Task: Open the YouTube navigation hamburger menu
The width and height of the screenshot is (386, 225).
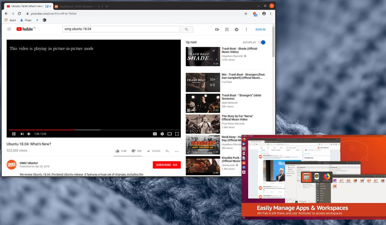Action: click(9, 29)
